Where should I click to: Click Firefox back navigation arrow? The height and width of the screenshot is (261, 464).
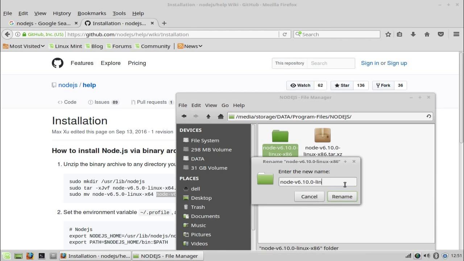click(x=7, y=34)
